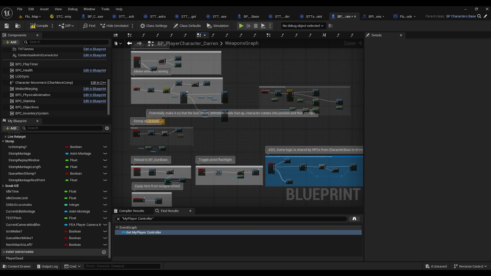Toggle visibility eye for TESTPitch variable
491x276 pixels.
105,218
